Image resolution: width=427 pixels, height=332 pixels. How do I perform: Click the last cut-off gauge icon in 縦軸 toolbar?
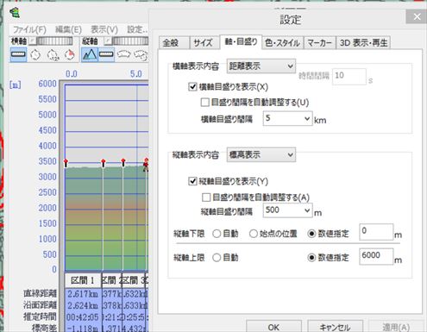pyautogui.click(x=141, y=54)
